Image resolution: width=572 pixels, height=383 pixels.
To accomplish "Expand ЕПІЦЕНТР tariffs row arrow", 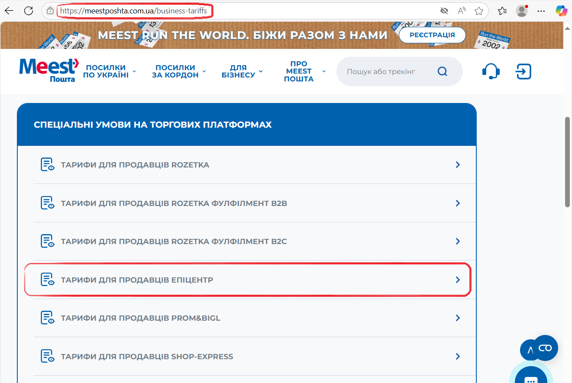I will coord(458,280).
